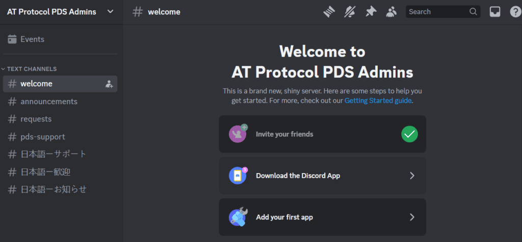The width and height of the screenshot is (522, 242).
Task: Show pinned messages with pin icon
Action: (x=371, y=12)
